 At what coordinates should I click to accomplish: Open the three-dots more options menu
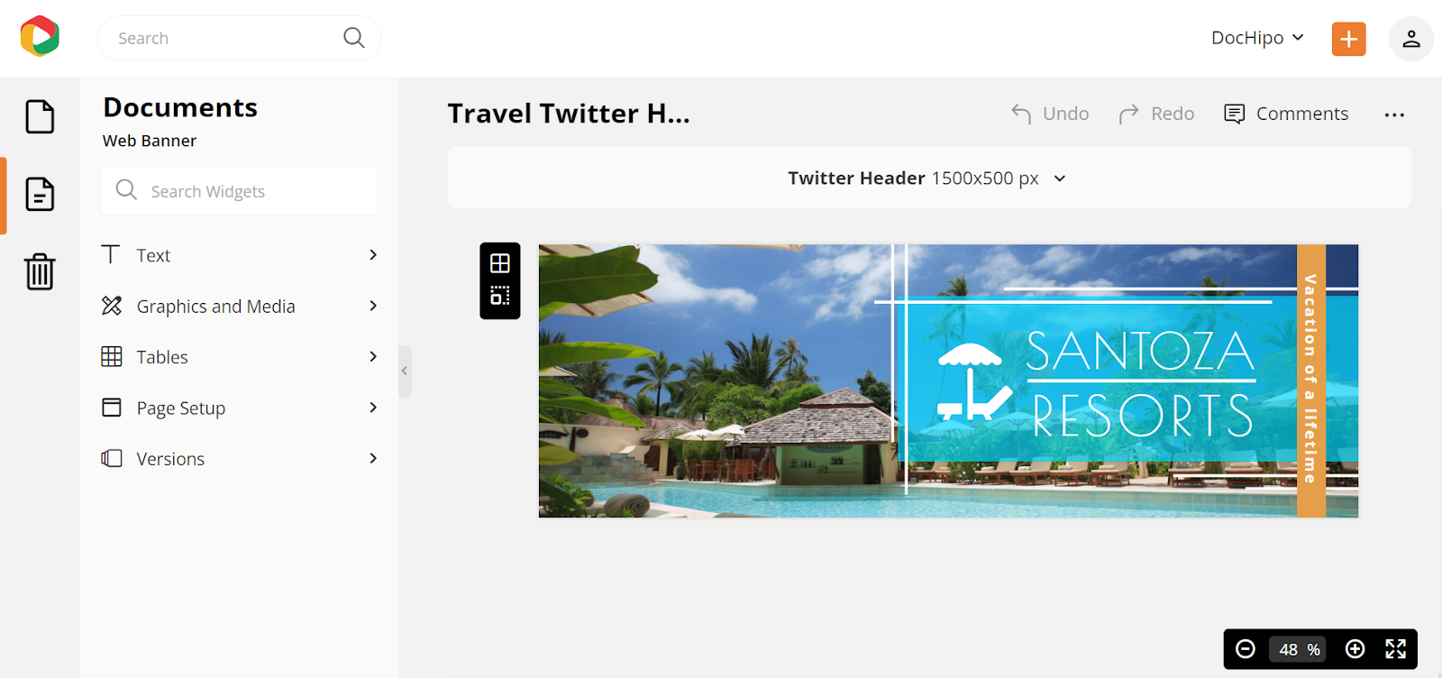(x=1394, y=115)
